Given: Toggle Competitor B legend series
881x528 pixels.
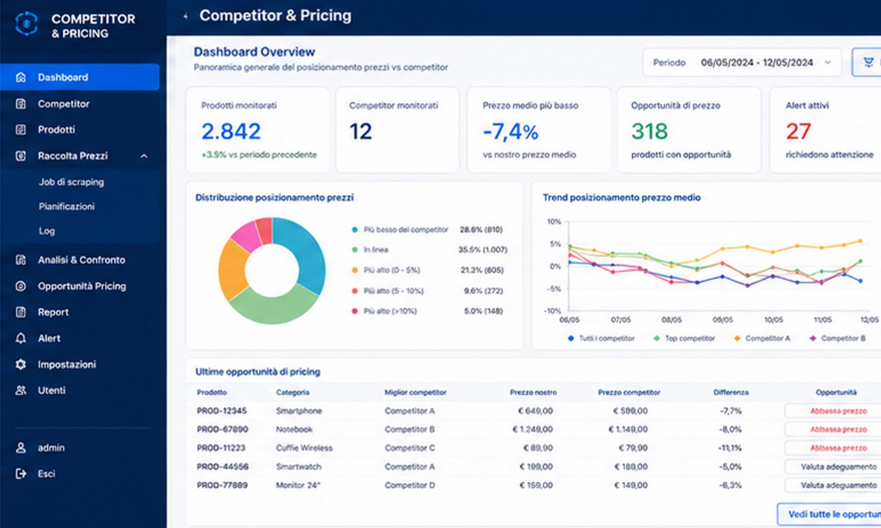Looking at the screenshot, I should tap(838, 338).
